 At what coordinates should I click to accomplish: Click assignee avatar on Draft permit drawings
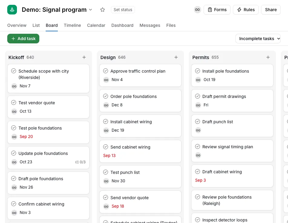(x=198, y=105)
